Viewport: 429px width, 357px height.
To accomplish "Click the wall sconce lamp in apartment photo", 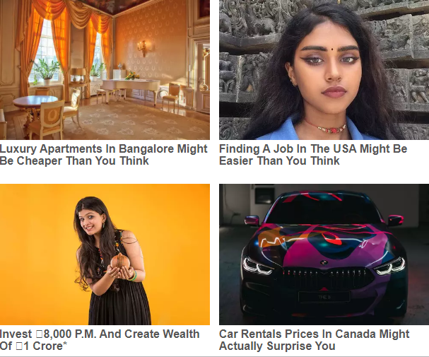I will point(143,48).
